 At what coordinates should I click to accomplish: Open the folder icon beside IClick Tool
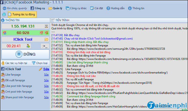(x=46, y=39)
